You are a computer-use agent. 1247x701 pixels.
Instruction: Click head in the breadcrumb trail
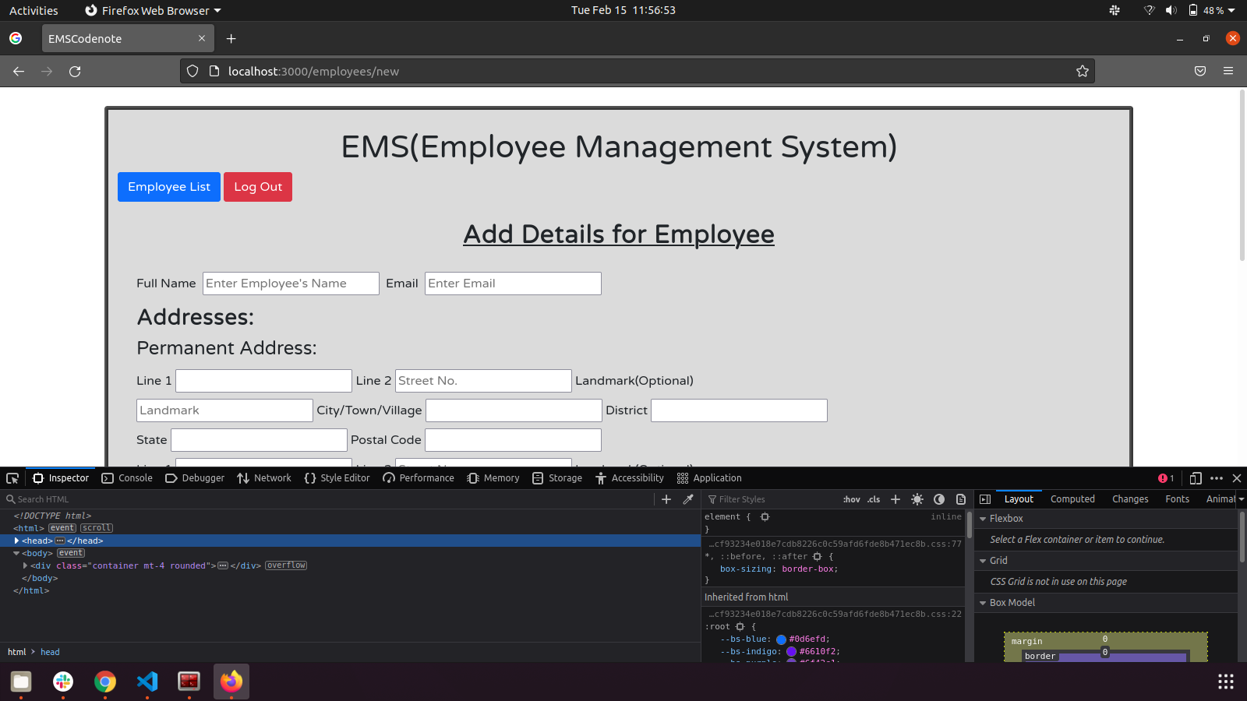click(50, 652)
